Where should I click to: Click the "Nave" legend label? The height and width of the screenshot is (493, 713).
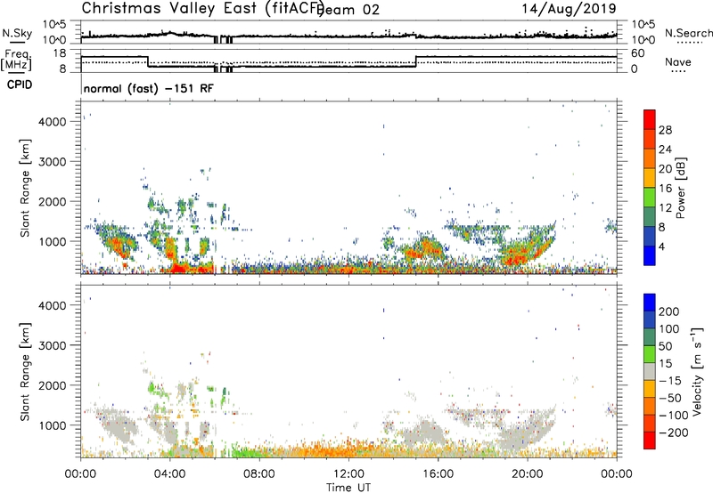(x=678, y=62)
